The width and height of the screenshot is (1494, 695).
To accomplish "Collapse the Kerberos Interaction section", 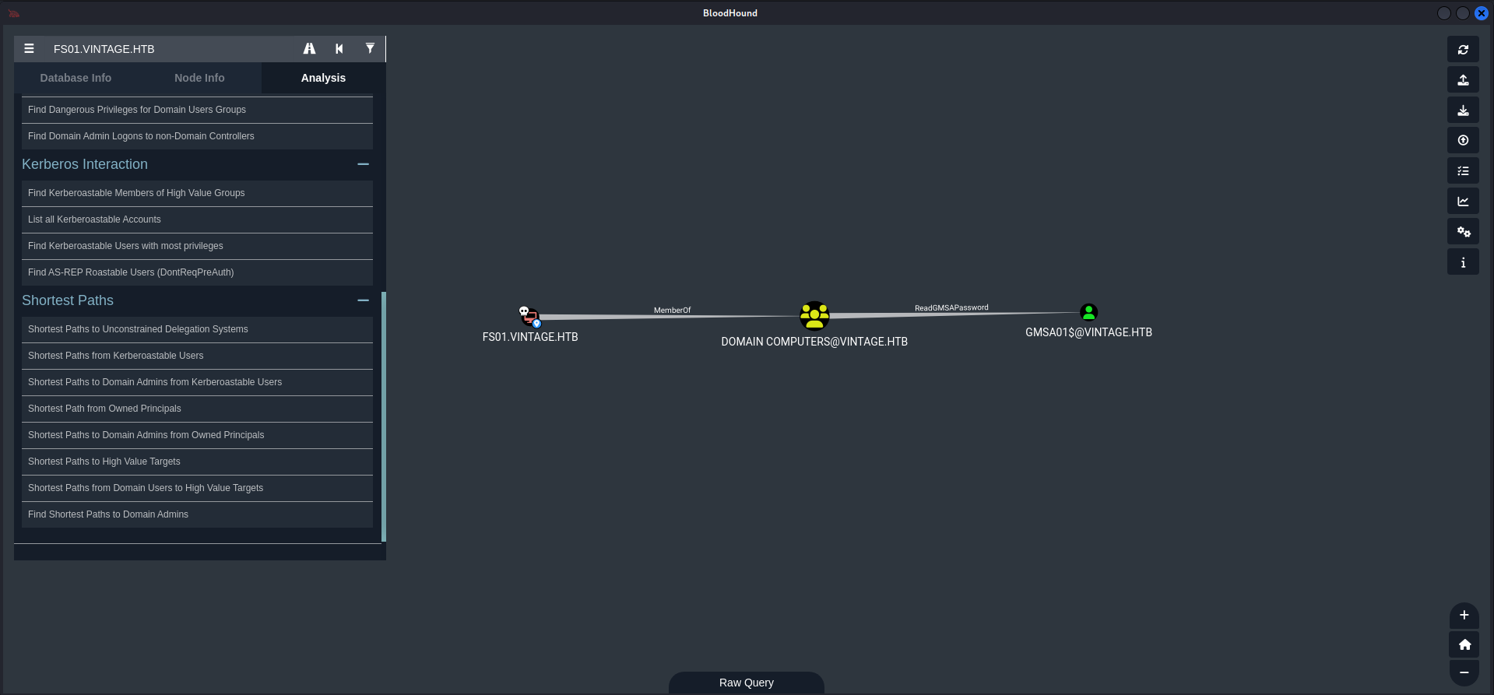I will pyautogui.click(x=363, y=164).
